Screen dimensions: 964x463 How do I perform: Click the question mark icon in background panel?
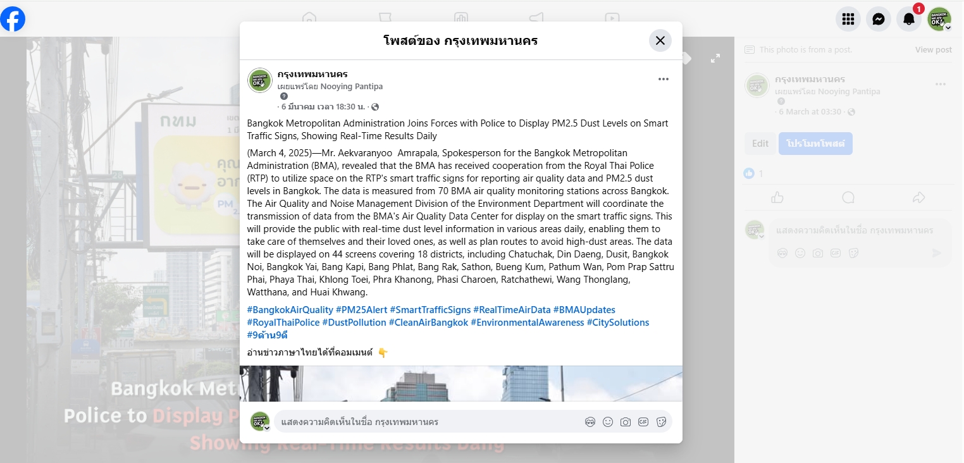coord(781,101)
